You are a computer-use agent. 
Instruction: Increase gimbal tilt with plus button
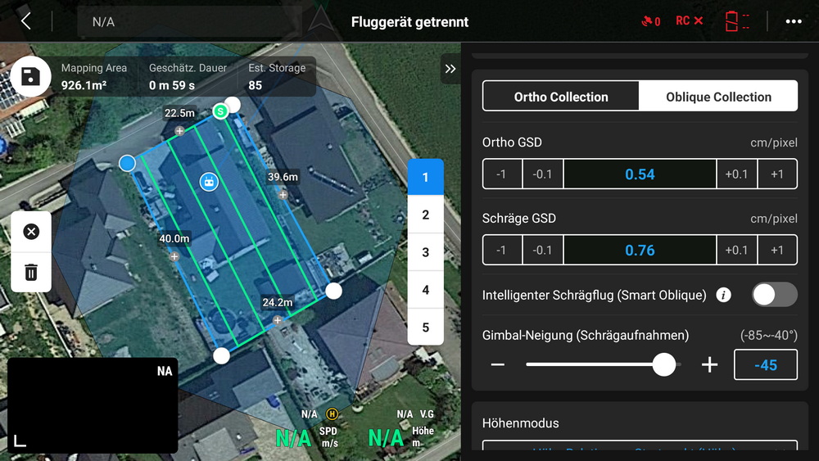709,364
